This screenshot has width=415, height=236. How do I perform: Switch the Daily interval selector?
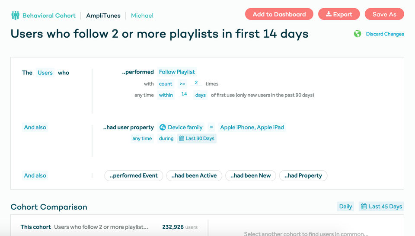[x=345, y=207]
